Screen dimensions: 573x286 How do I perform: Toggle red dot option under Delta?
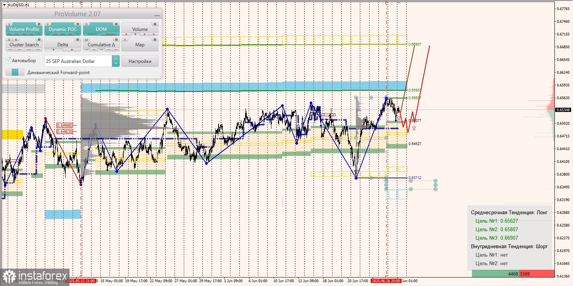(72, 50)
